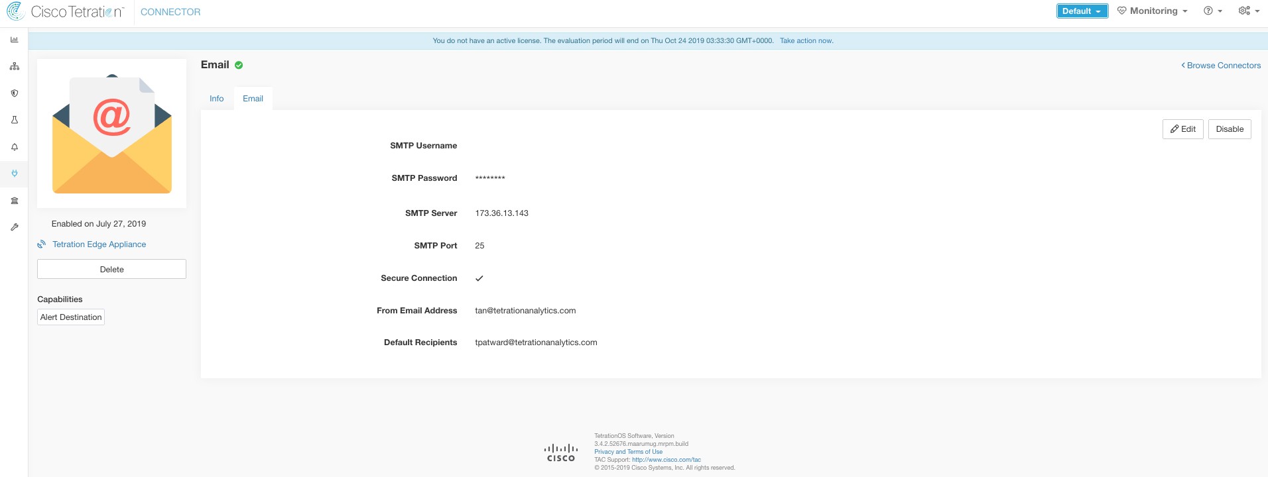Go back via Browse Connectors link
This screenshot has height=477, width=1268.
[1221, 66]
